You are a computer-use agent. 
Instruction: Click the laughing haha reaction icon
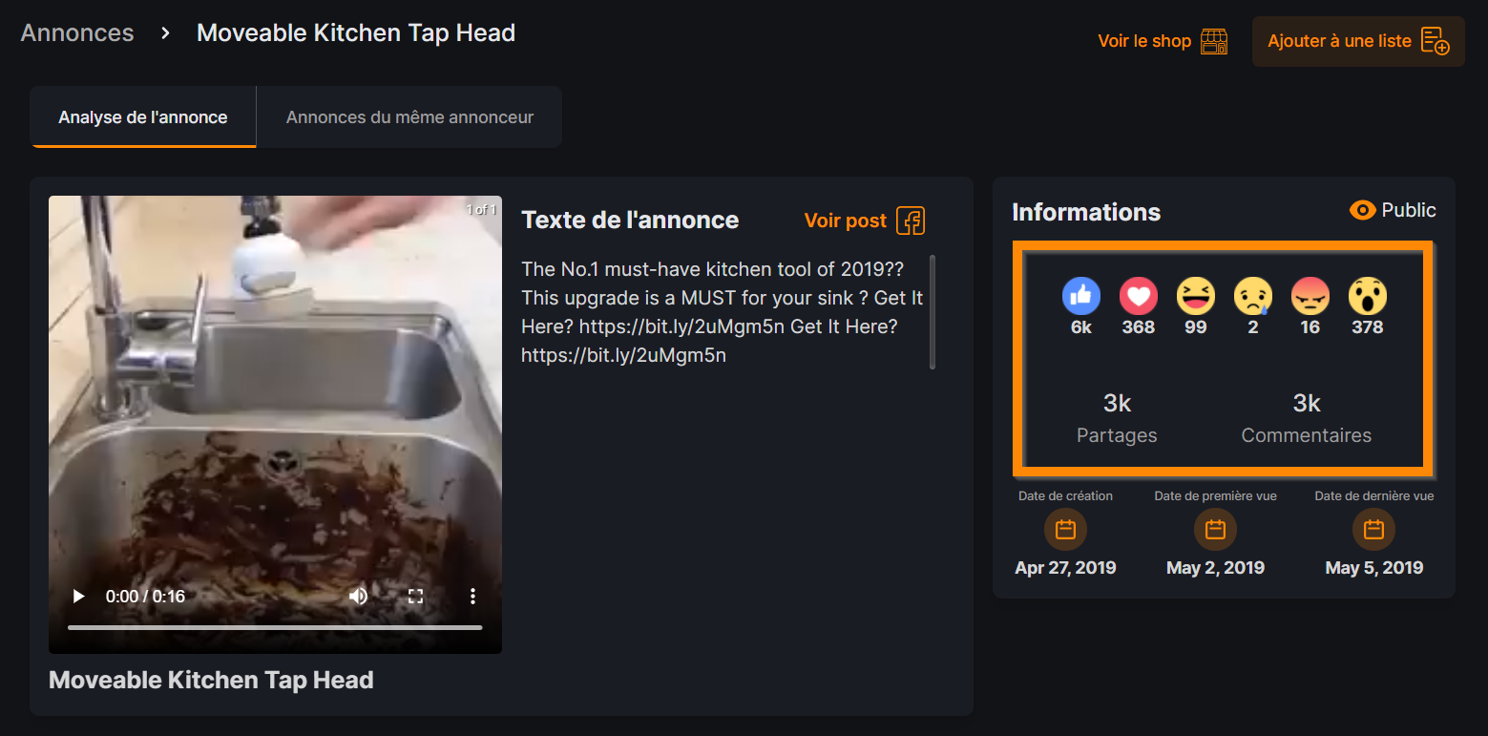[x=1196, y=297]
